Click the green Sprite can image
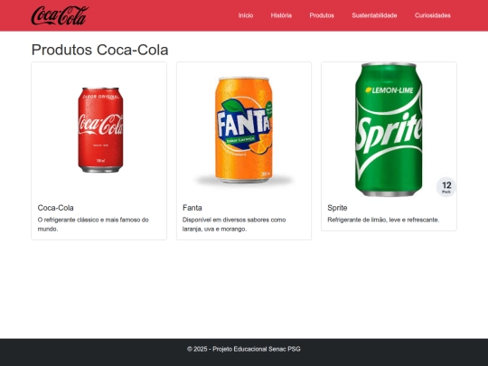The height and width of the screenshot is (366, 488). (x=389, y=129)
